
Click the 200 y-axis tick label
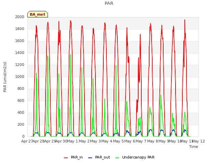[x=21, y=124]
